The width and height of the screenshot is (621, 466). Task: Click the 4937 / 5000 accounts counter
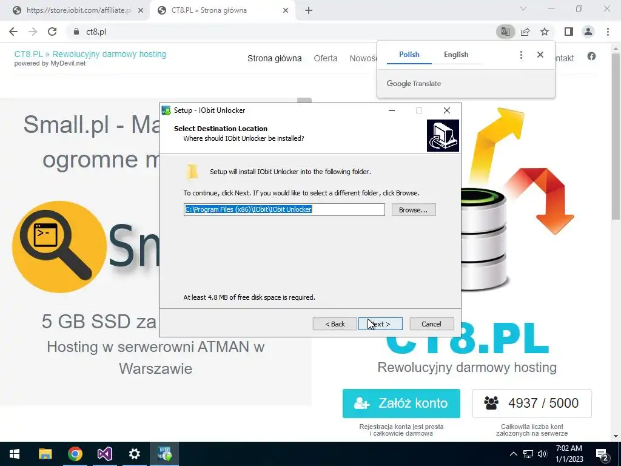(532, 404)
